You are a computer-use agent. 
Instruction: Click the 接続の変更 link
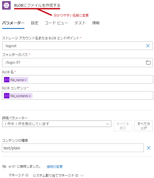55,167
